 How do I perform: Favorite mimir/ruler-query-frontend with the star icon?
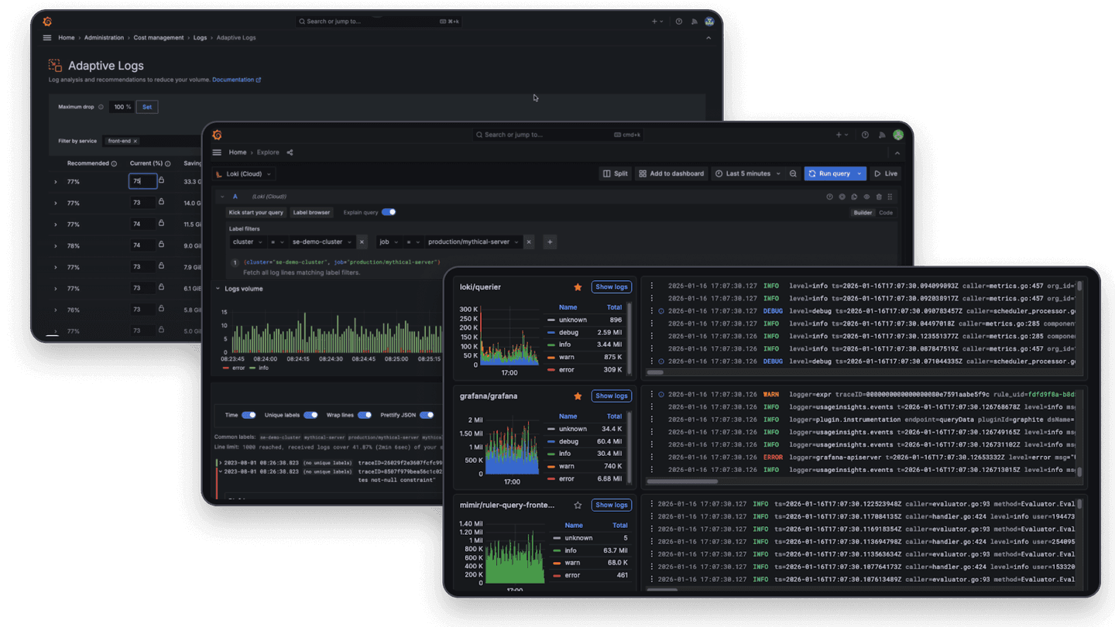point(578,505)
